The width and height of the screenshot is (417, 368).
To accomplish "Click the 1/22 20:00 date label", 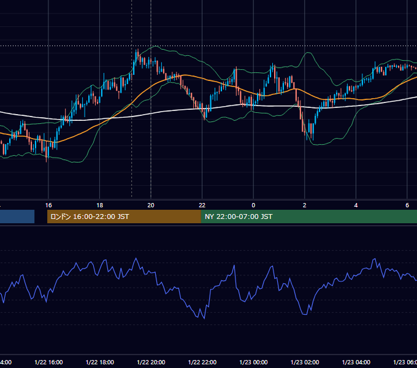I will (151, 362).
